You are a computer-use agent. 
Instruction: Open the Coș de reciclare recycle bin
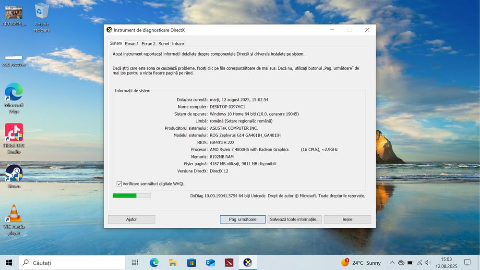(x=42, y=18)
